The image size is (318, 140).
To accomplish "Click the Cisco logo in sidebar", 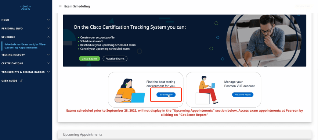I will tap(25, 8).
